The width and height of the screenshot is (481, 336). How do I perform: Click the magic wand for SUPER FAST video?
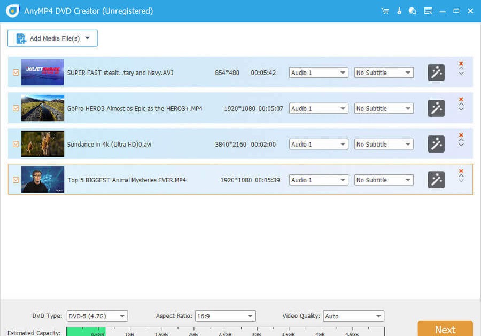tap(436, 73)
